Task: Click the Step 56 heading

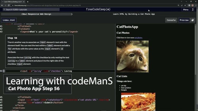Action: click(12, 38)
